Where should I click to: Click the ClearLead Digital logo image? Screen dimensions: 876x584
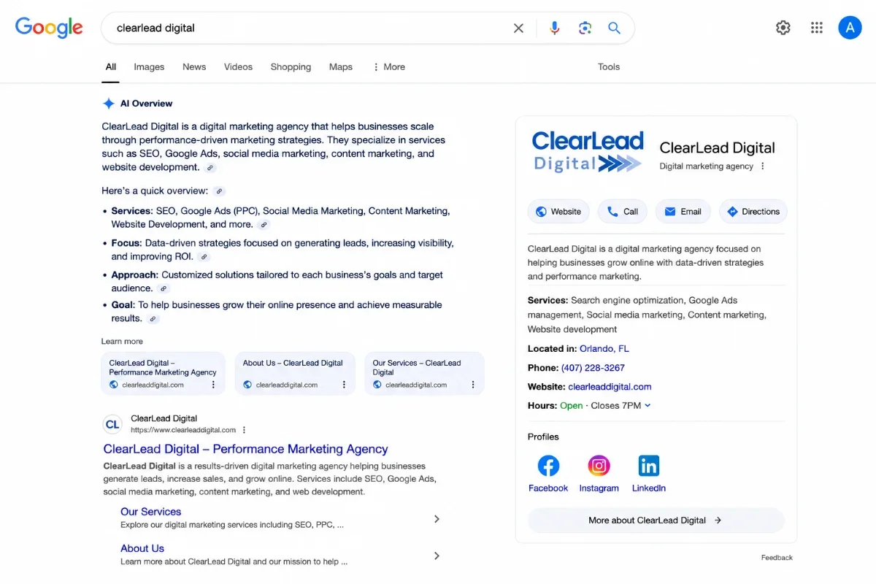588,152
